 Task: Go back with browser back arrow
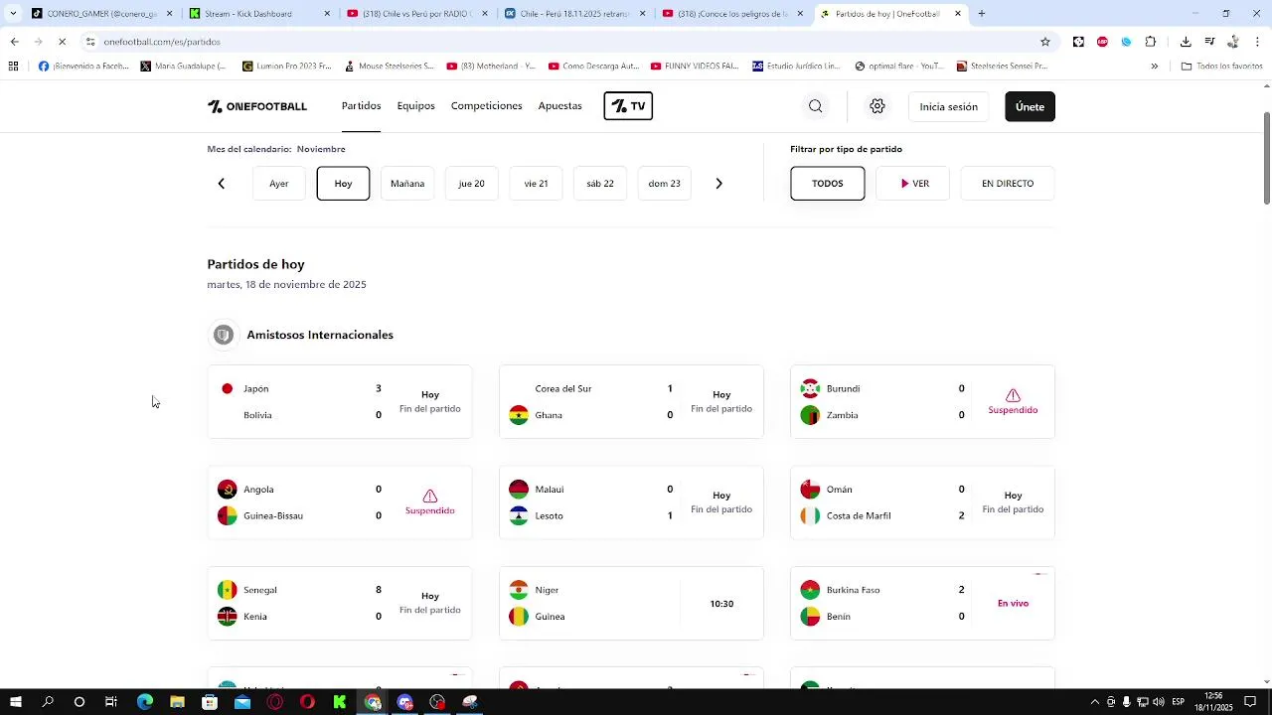click(14, 42)
